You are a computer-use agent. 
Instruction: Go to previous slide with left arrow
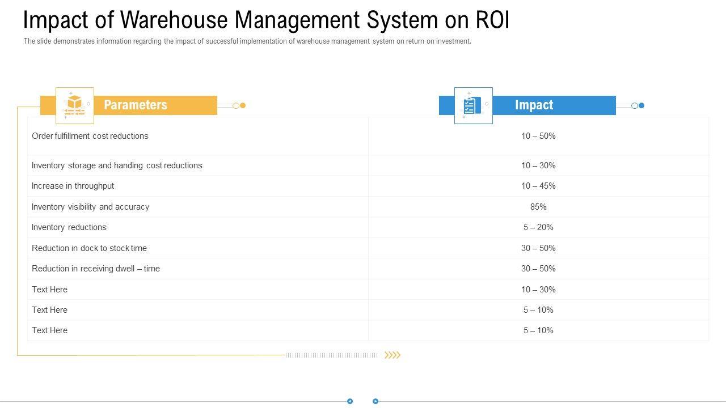pos(350,401)
